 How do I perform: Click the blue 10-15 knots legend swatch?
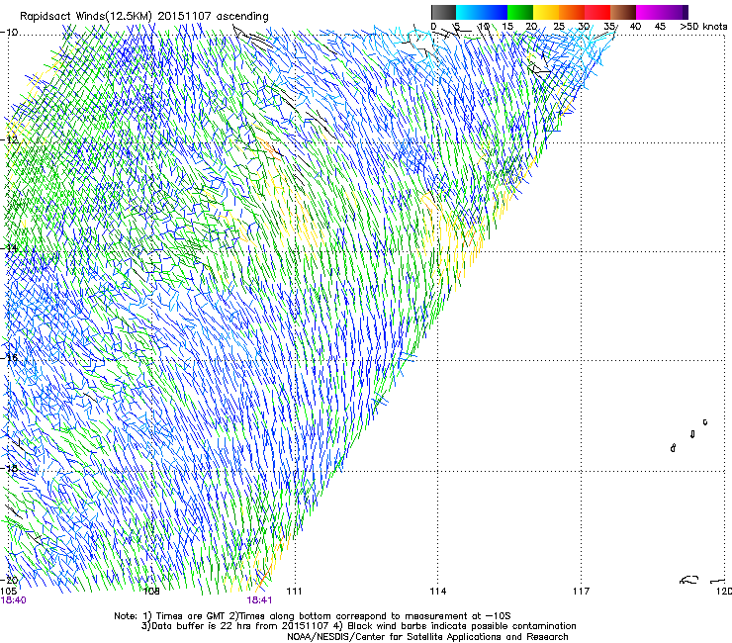(x=495, y=12)
